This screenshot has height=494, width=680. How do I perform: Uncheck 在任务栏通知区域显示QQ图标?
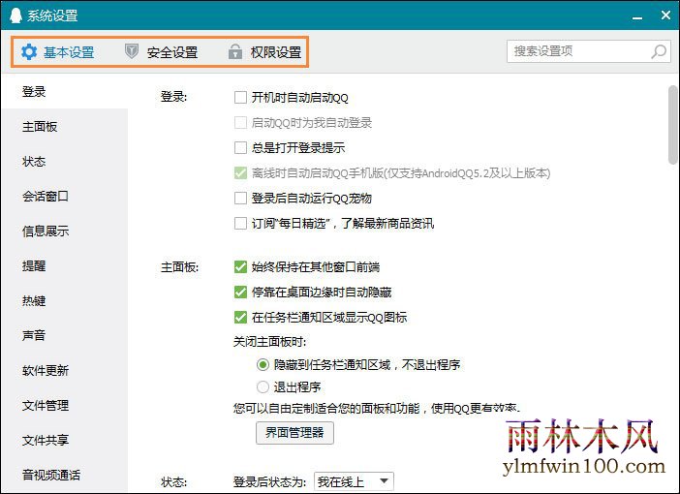(240, 317)
